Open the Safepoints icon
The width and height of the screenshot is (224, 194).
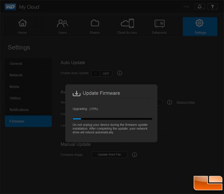click(159, 23)
